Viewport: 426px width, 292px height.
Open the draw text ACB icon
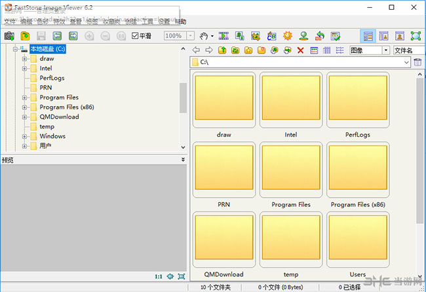click(271, 36)
